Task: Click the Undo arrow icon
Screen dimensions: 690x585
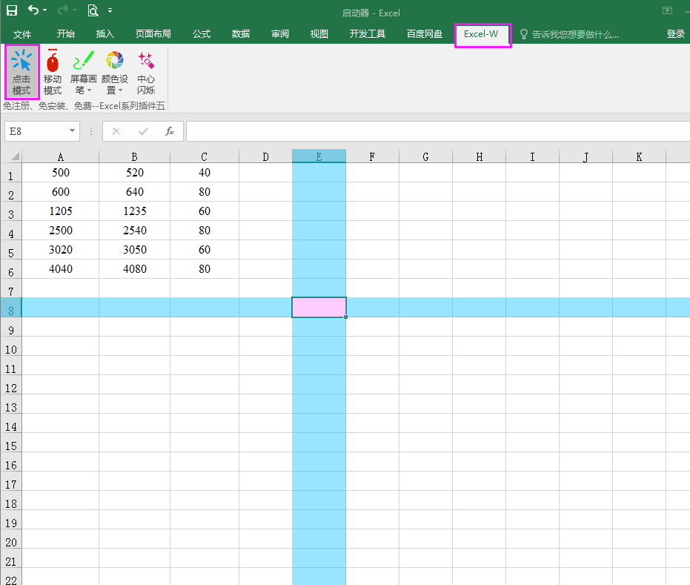Action: [x=33, y=10]
